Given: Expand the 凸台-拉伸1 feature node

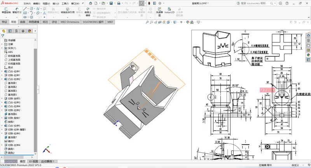Looking at the screenshot, I should click(x=2, y=72).
